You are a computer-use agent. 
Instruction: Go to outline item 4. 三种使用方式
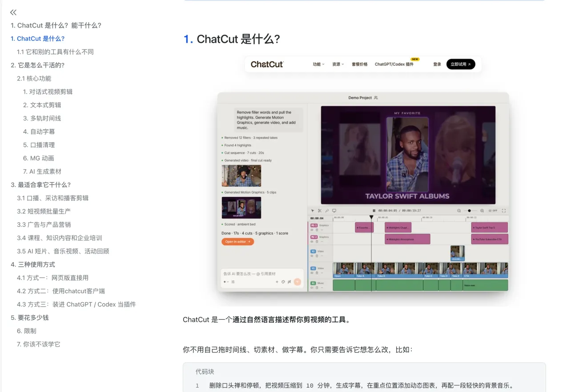pyautogui.click(x=33, y=264)
